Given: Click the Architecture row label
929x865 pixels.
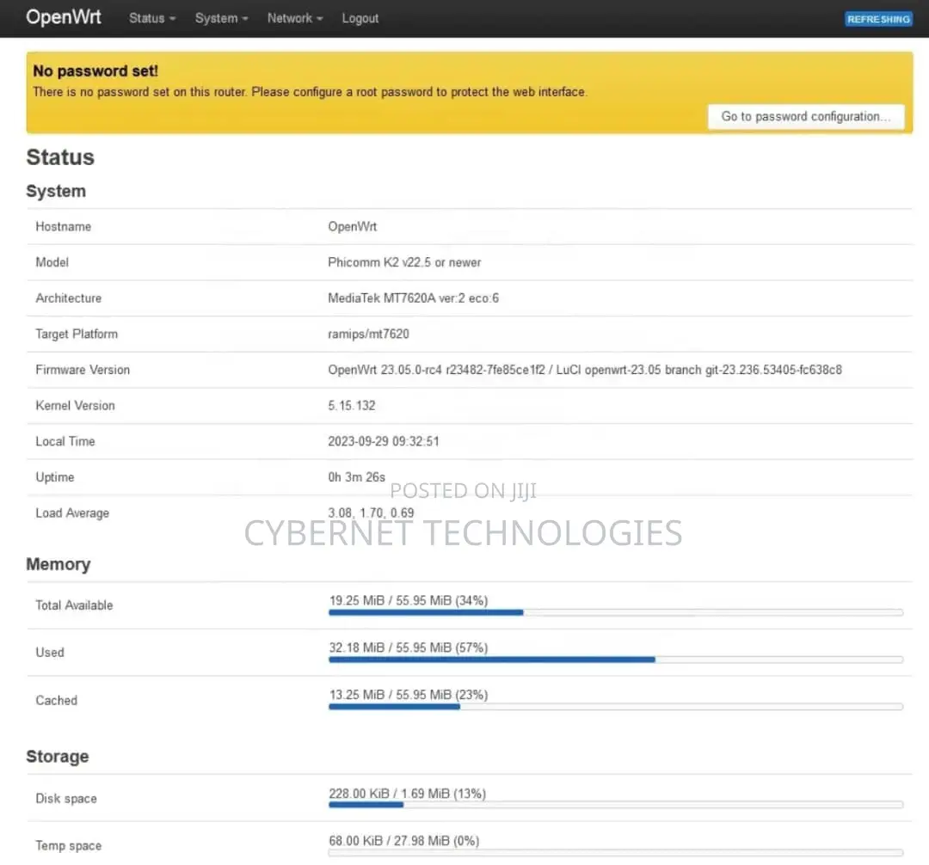Looking at the screenshot, I should [69, 298].
